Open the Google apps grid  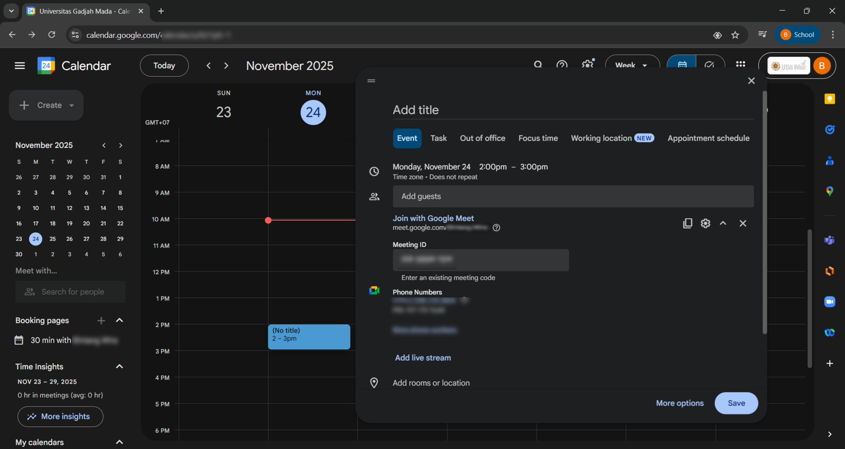click(740, 64)
